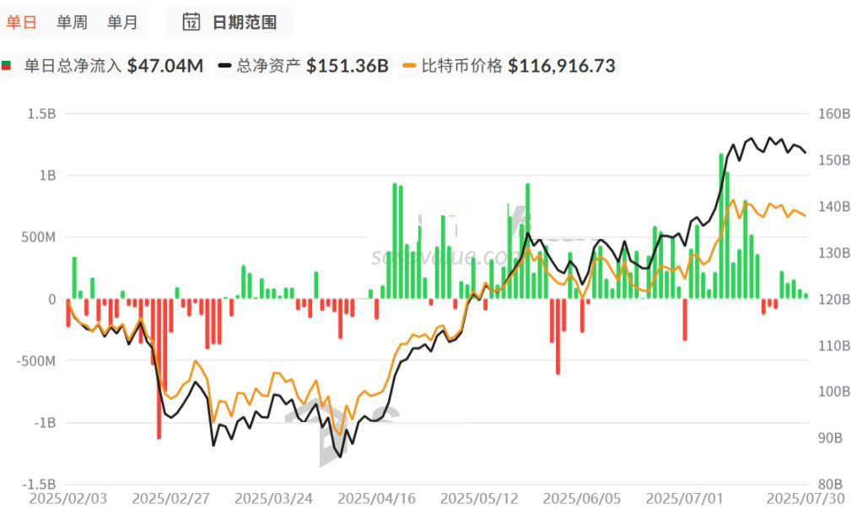868x515 pixels.
Task: Click the 140B right axis label
Action: click(x=834, y=207)
